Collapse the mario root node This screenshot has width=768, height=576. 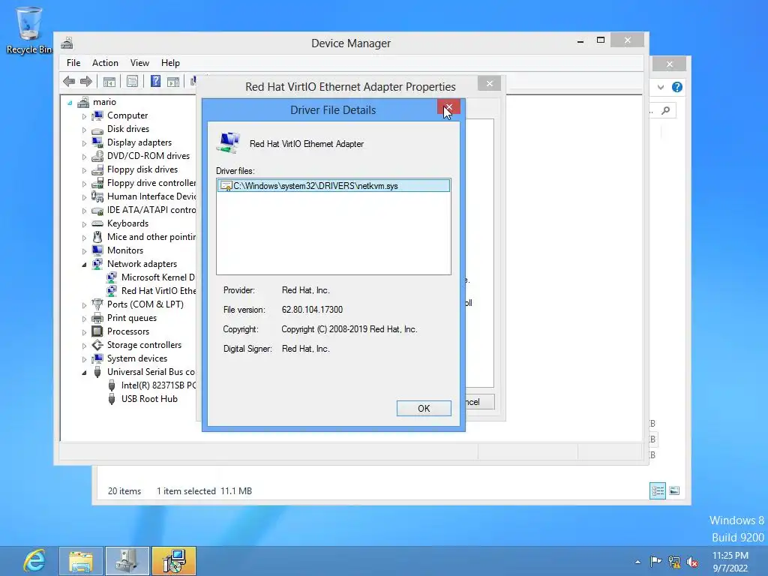[x=70, y=102]
